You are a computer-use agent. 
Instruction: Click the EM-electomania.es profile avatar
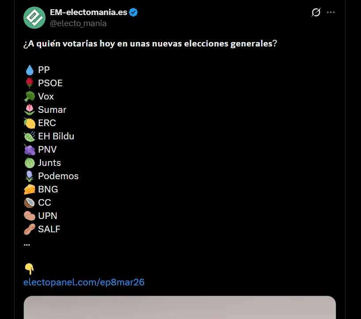click(34, 18)
